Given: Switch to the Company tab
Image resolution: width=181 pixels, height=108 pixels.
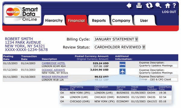Looking at the screenshot, I should click(x=121, y=20).
